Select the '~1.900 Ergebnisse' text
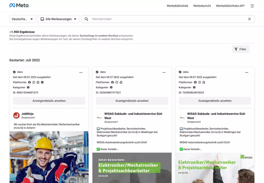 pos(22,32)
